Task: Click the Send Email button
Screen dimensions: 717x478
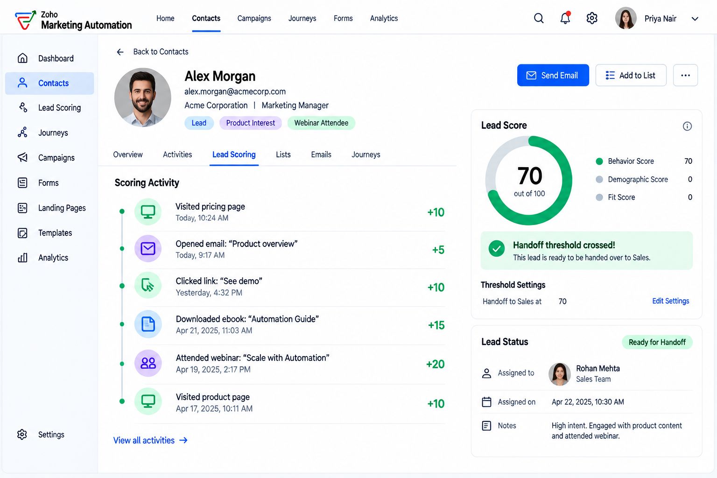Action: pyautogui.click(x=553, y=75)
